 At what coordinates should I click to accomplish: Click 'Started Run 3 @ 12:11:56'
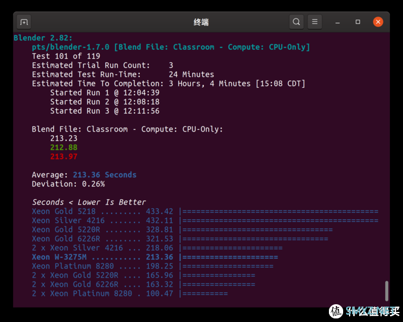[105, 111]
